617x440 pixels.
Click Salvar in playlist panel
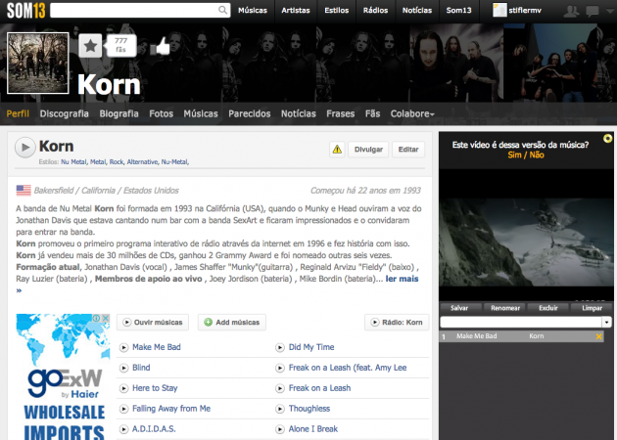click(x=459, y=308)
